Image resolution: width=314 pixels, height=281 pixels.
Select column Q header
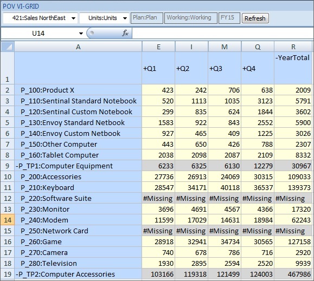click(258, 47)
